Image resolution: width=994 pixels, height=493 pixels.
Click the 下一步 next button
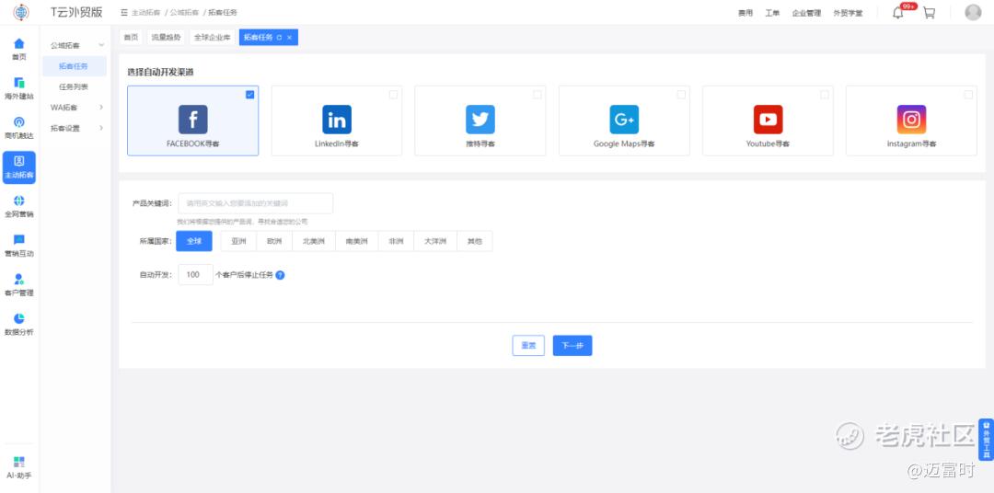[x=572, y=345]
